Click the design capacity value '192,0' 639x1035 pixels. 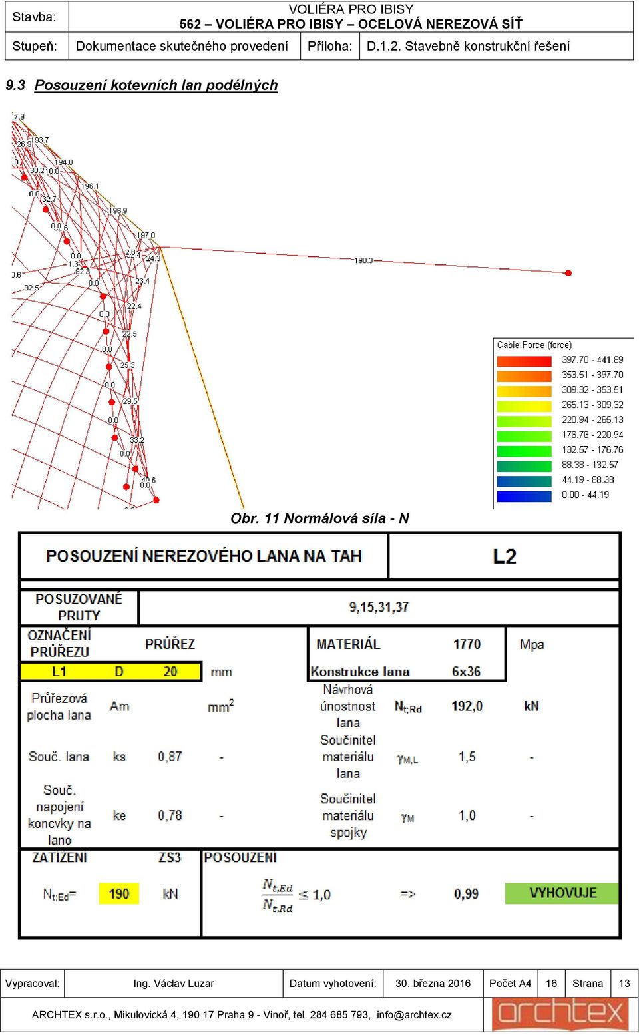point(467,706)
